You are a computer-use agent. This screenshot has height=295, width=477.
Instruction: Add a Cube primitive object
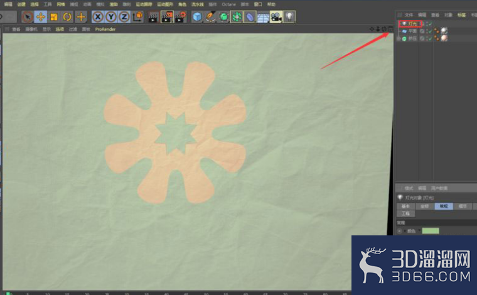click(x=197, y=17)
